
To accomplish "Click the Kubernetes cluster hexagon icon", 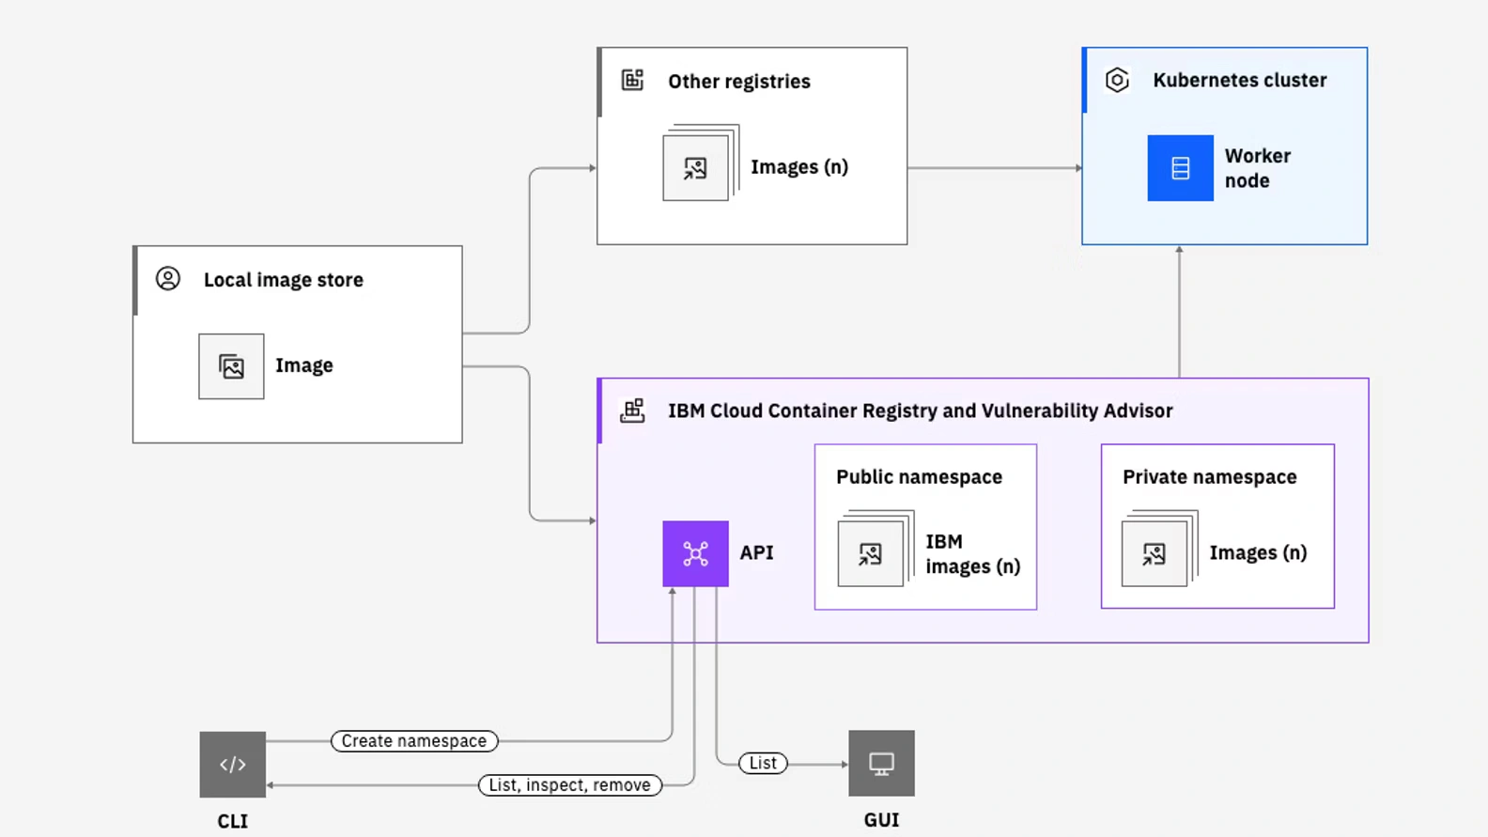I will pyautogui.click(x=1117, y=81).
